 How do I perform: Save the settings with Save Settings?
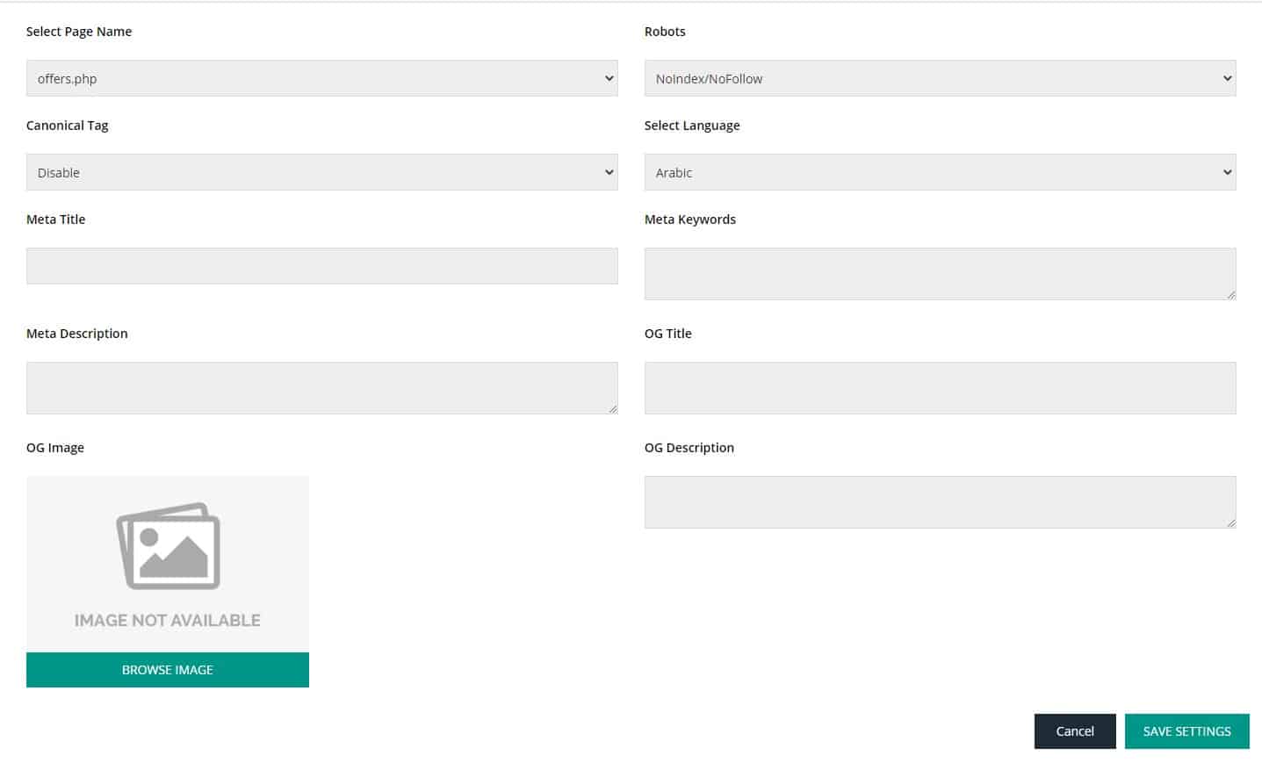click(x=1186, y=731)
